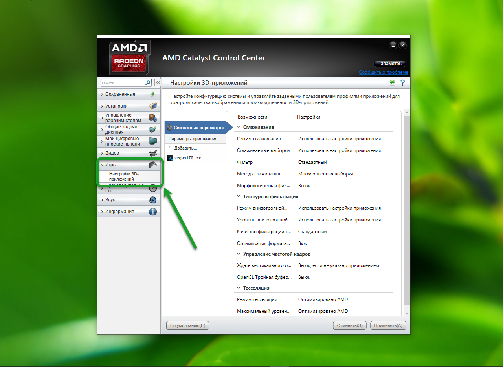The width and height of the screenshot is (503, 367).
Task: Toggle OpenGL Тройная буферизация value Выкл.
Action: tap(304, 277)
